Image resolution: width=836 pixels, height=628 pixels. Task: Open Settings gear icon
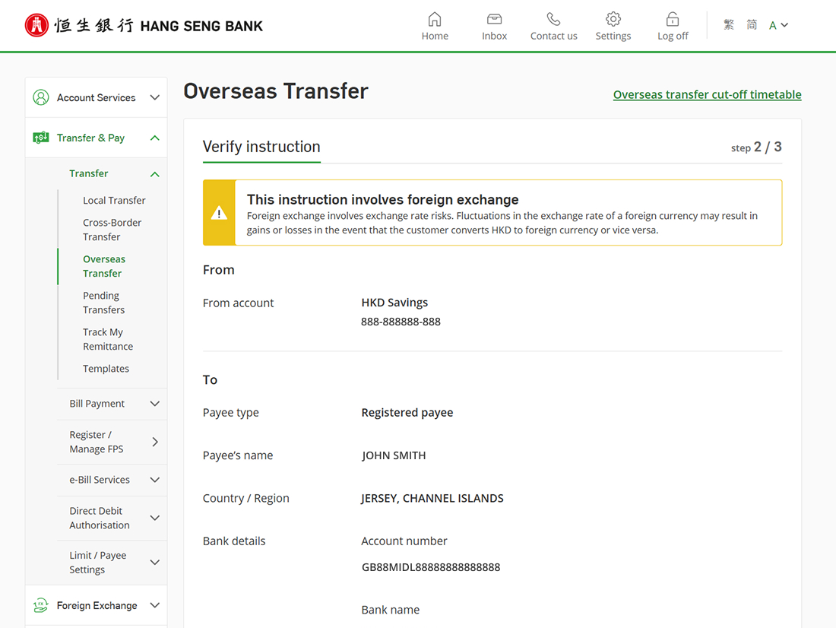click(613, 19)
